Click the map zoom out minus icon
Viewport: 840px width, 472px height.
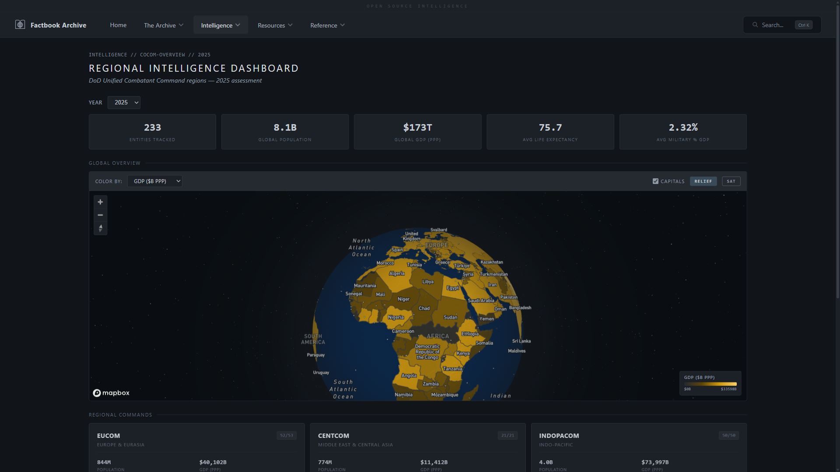tap(100, 215)
